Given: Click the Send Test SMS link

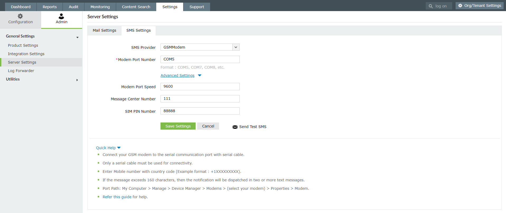Looking at the screenshot, I should [x=253, y=127].
